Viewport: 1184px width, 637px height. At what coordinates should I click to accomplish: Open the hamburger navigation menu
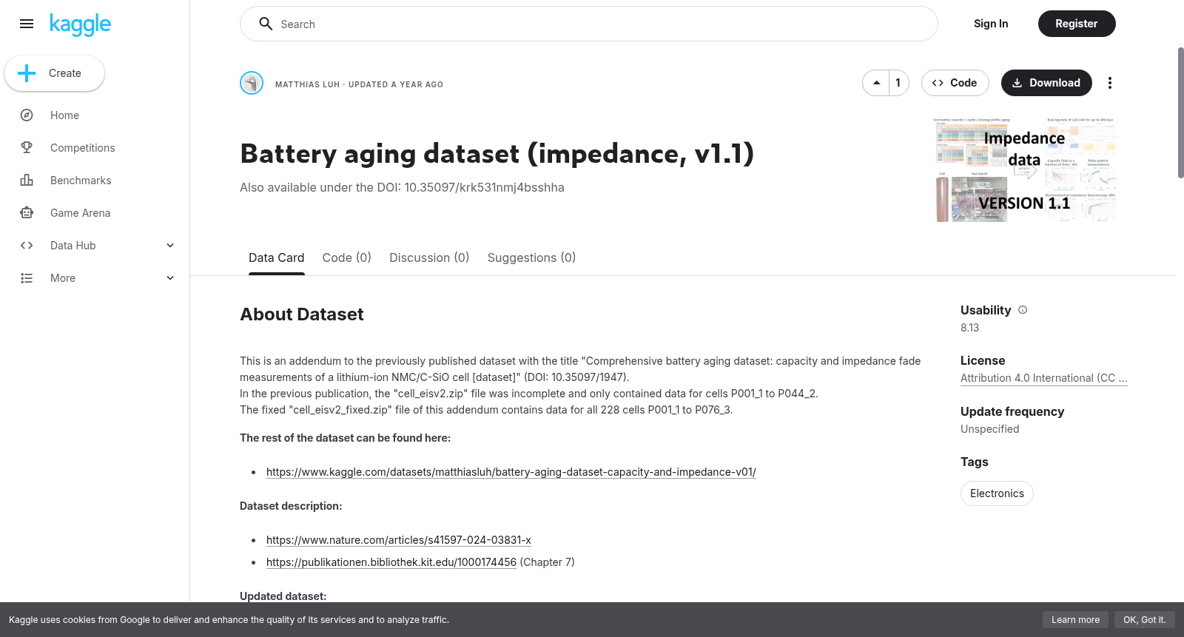coord(27,24)
